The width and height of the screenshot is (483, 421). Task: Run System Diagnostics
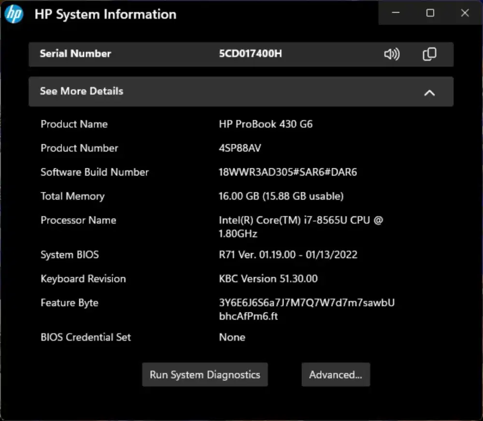[205, 374]
